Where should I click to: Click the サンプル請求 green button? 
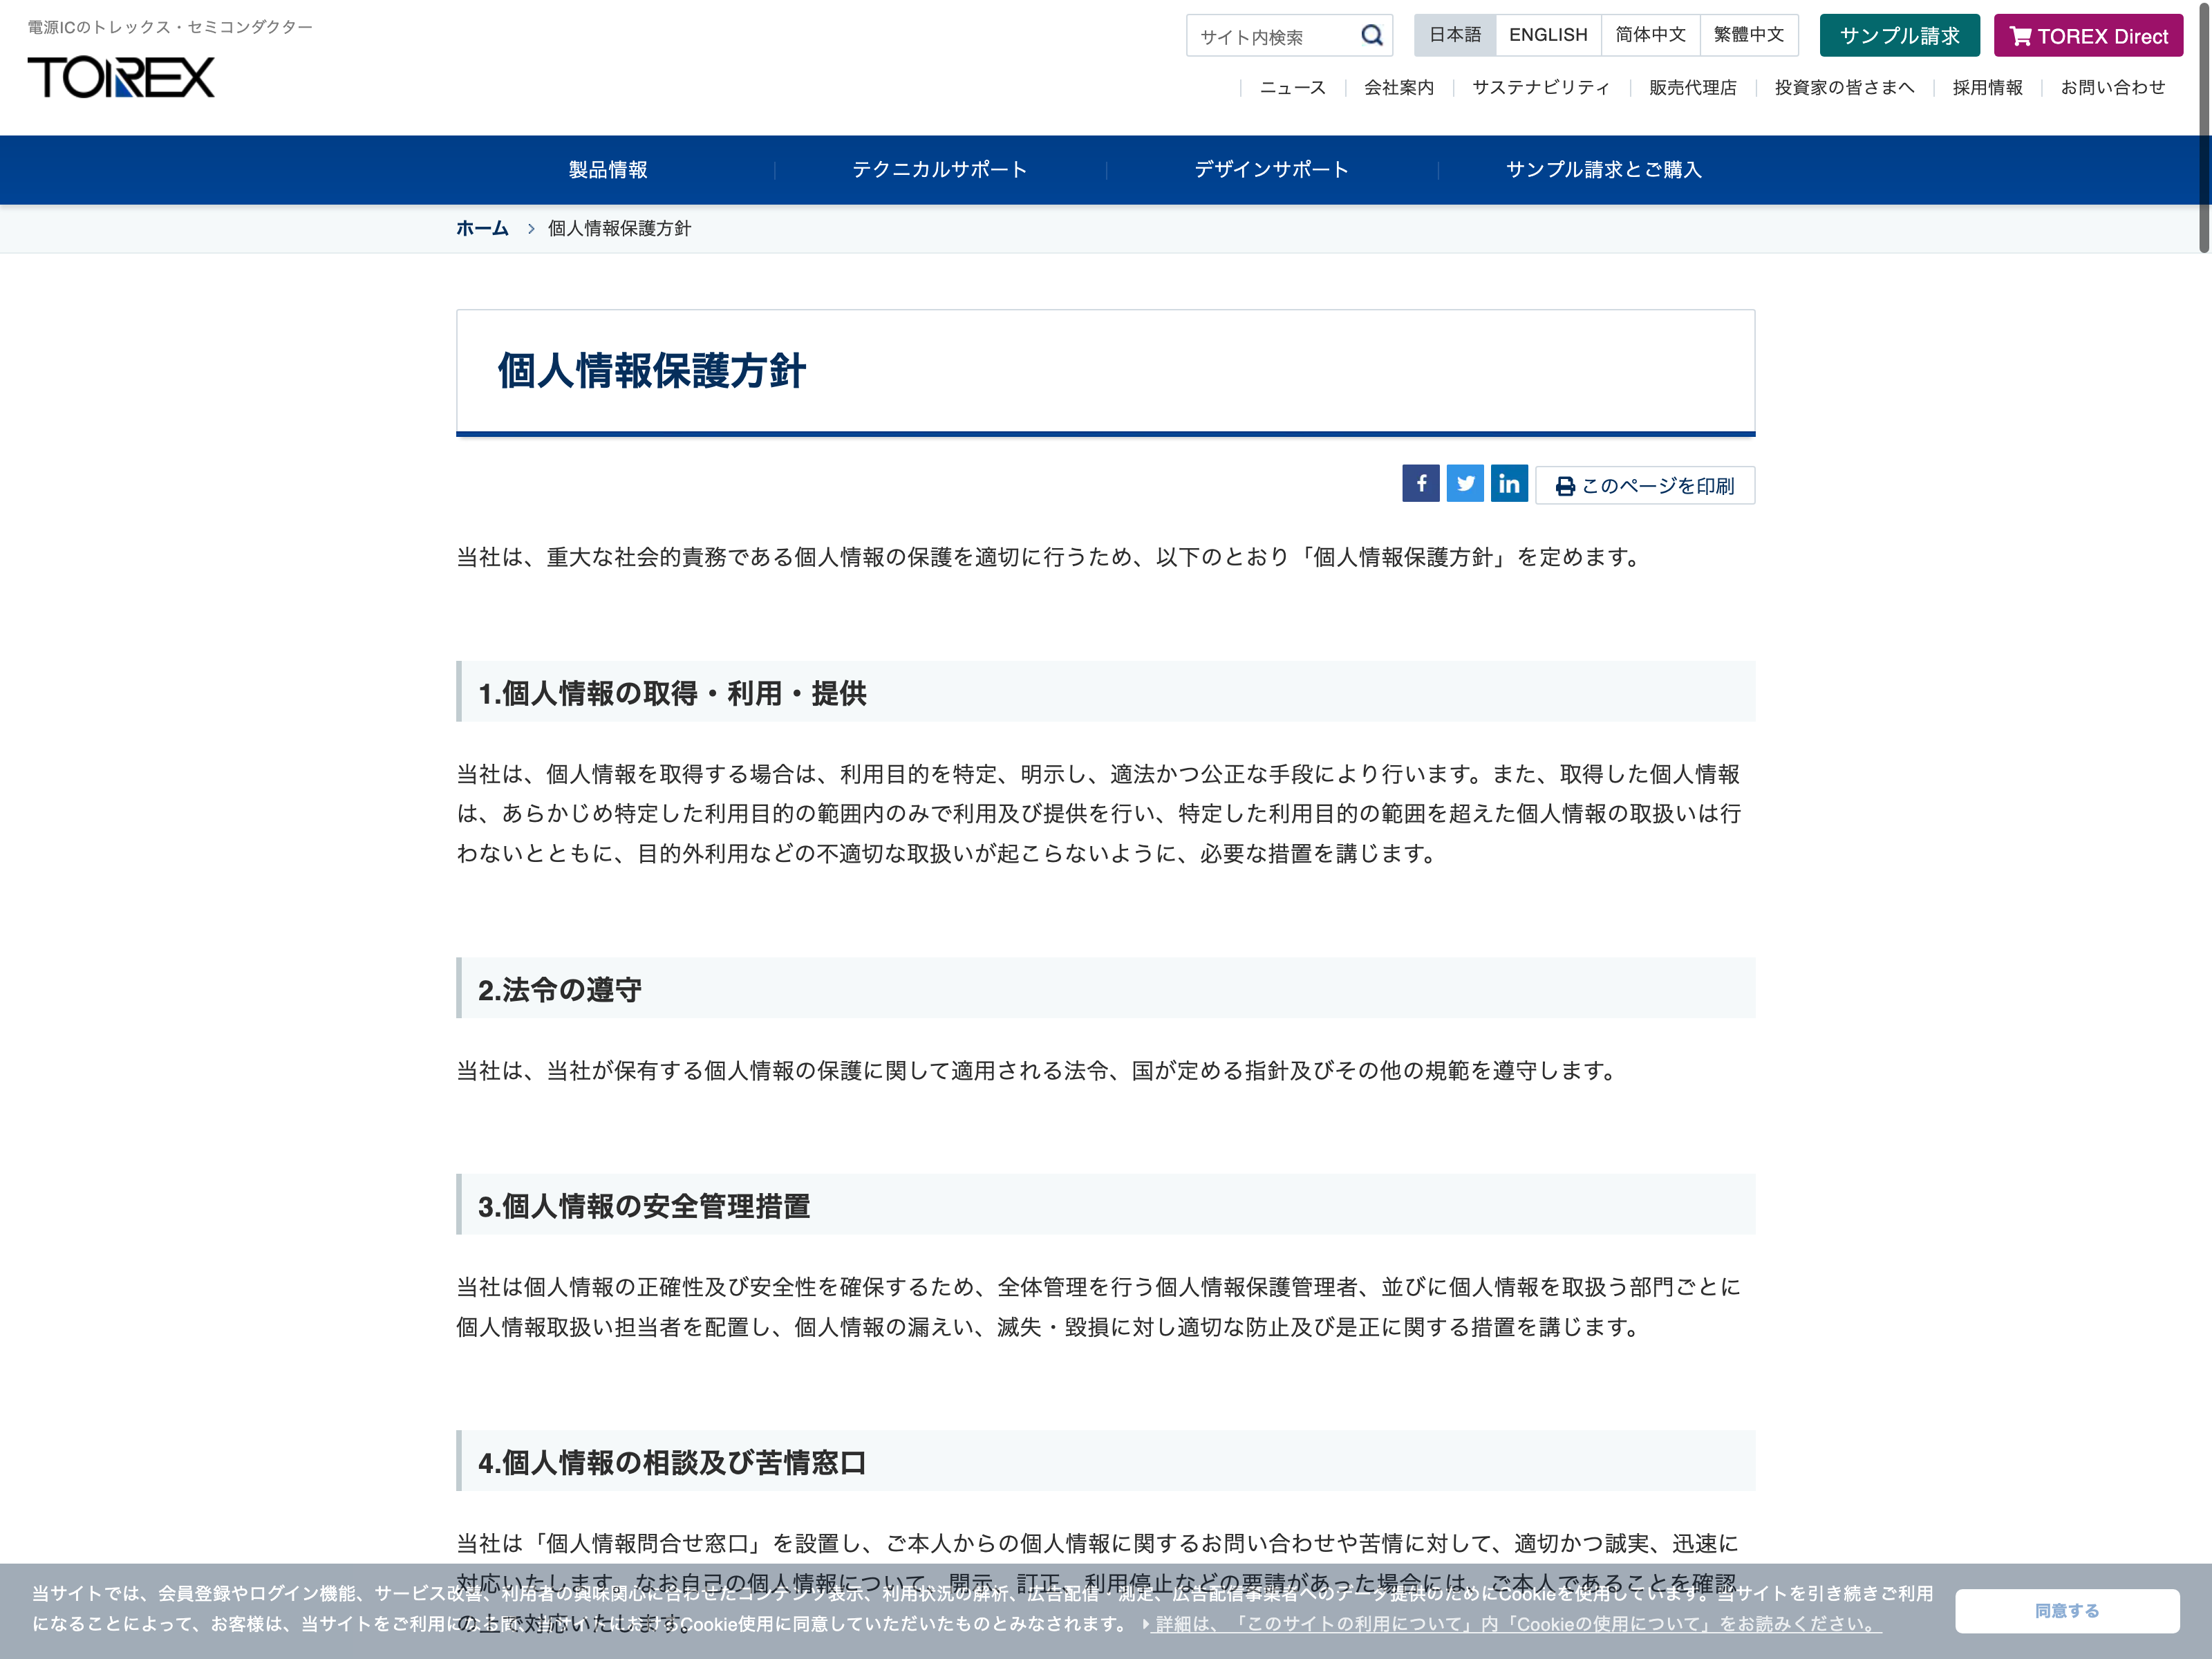pyautogui.click(x=1899, y=36)
